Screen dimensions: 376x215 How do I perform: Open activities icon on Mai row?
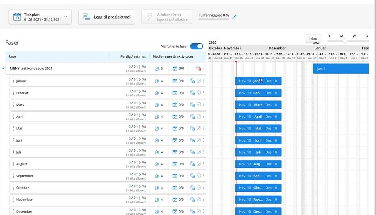(x=175, y=129)
